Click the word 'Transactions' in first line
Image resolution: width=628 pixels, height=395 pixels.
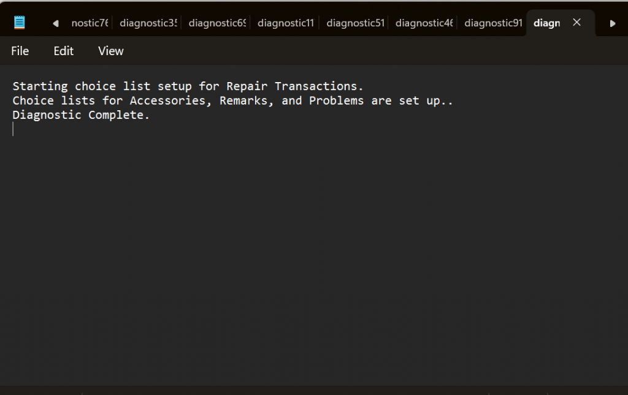(x=316, y=86)
